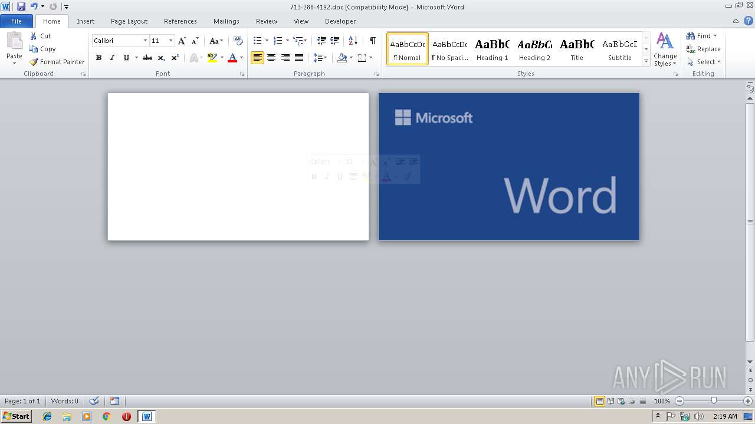This screenshot has width=755, height=424.
Task: Click the Copy icon
Action: click(34, 49)
